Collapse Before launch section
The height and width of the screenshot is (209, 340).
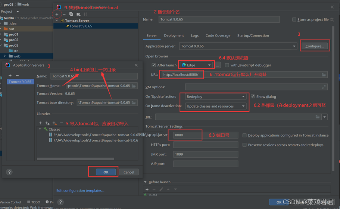(145, 182)
